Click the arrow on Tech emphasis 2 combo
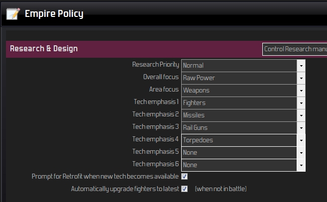Viewport: 327px width, 202px height. [301, 115]
